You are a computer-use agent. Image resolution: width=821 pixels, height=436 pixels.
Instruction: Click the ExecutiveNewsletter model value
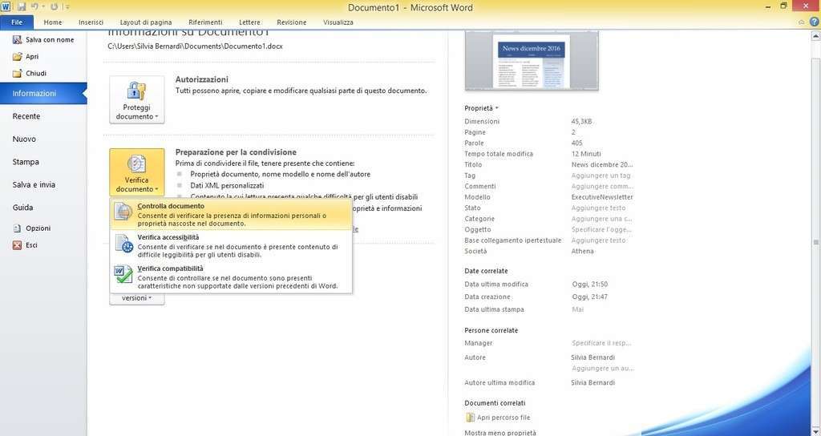coord(602,197)
